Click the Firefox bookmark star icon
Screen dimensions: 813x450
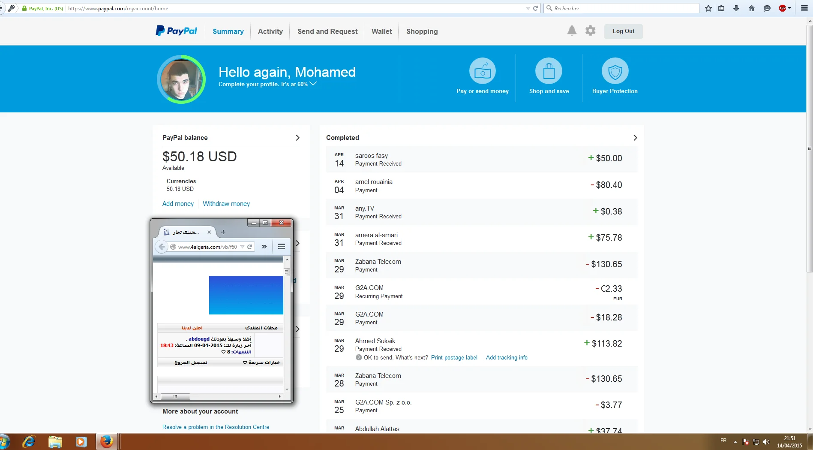click(x=708, y=8)
